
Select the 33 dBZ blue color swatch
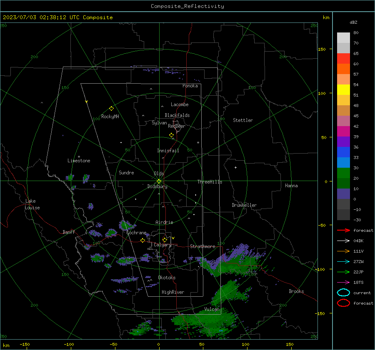(343, 162)
